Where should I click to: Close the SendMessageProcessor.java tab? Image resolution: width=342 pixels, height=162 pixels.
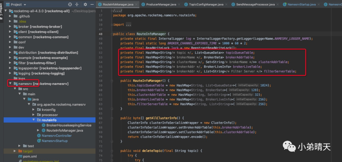tap(278, 4)
